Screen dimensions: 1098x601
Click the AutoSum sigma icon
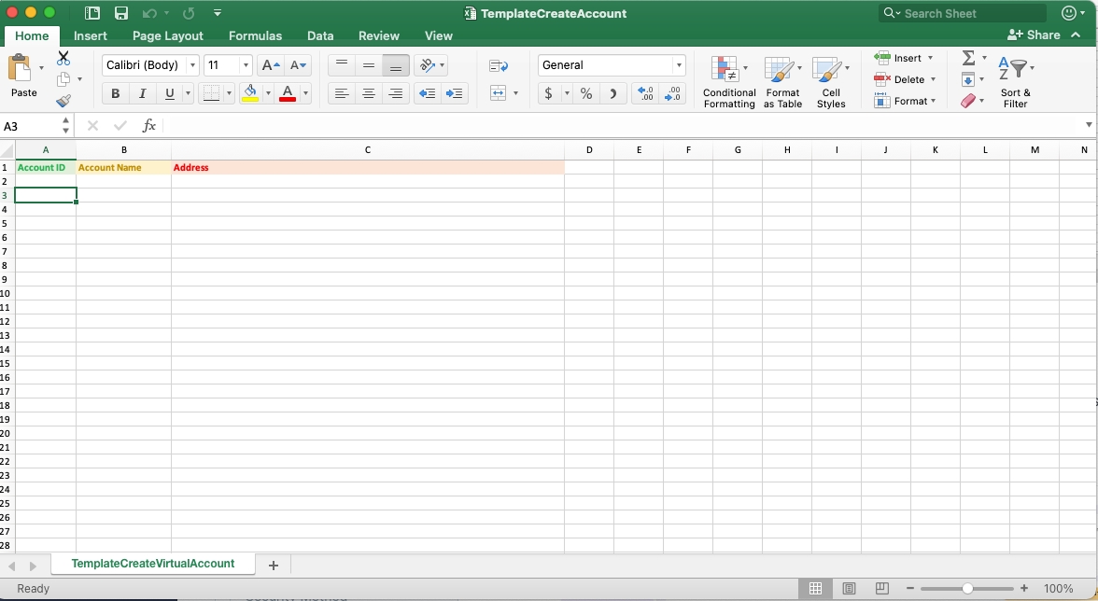[x=968, y=58]
